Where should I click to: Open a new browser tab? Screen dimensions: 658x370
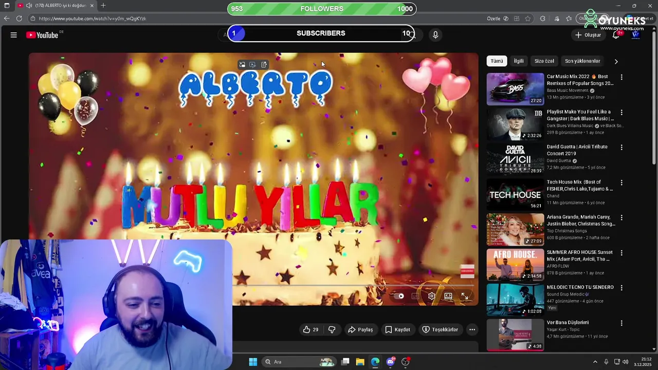click(103, 6)
